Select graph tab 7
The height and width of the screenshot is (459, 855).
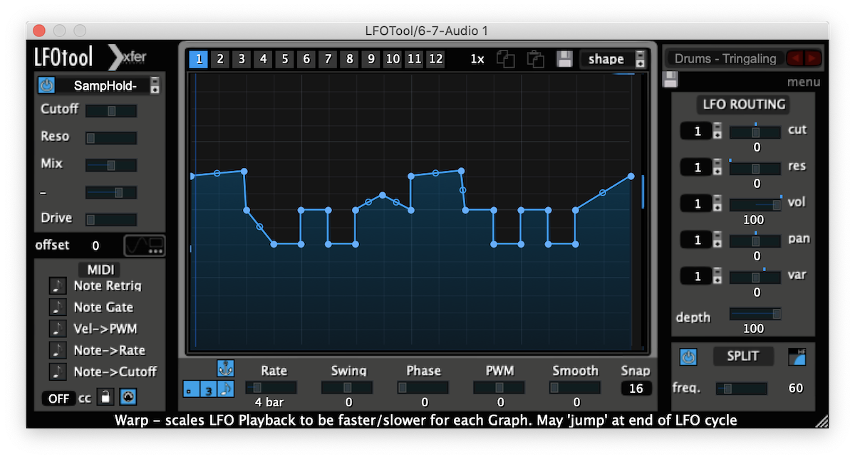tap(328, 59)
